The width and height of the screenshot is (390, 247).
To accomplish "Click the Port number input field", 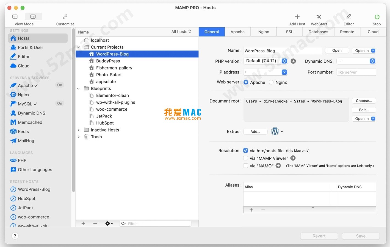I will click(356, 72).
